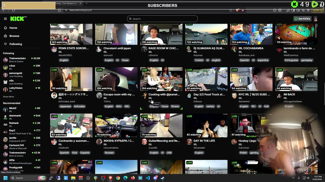The height and width of the screenshot is (182, 325).
Task: Open WellDominus channel avatar
Action: pos(279,49)
